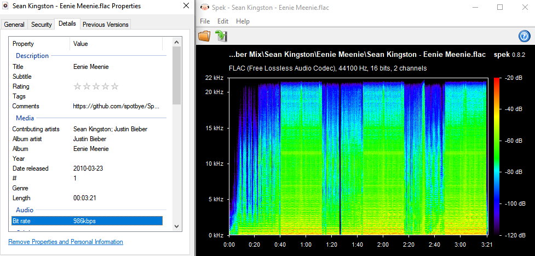The image size is (535, 256).
Task: Click the -60 dB scale label
Action: (x=513, y=141)
